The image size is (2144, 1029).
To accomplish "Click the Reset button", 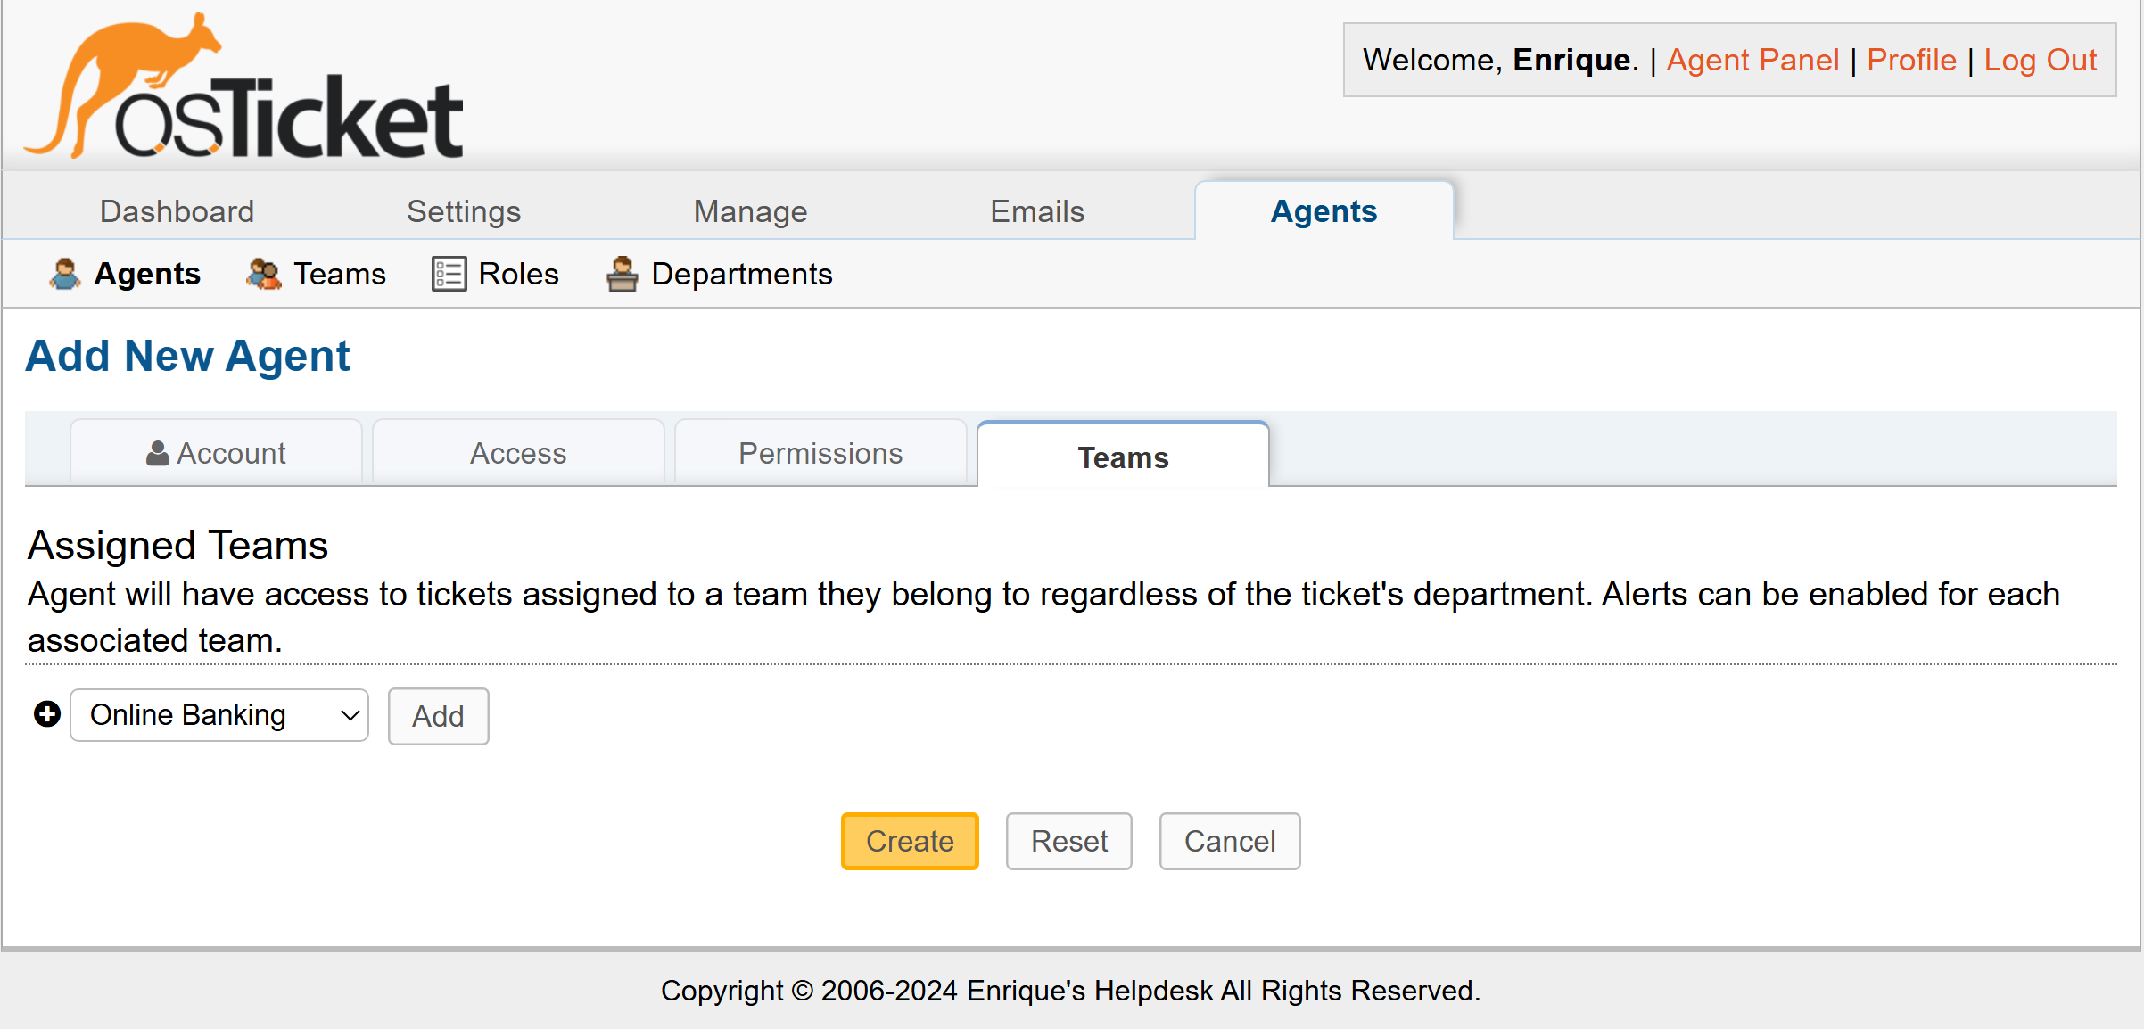I will click(x=1069, y=841).
